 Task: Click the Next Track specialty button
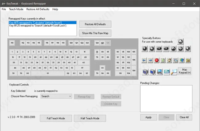(166, 49)
